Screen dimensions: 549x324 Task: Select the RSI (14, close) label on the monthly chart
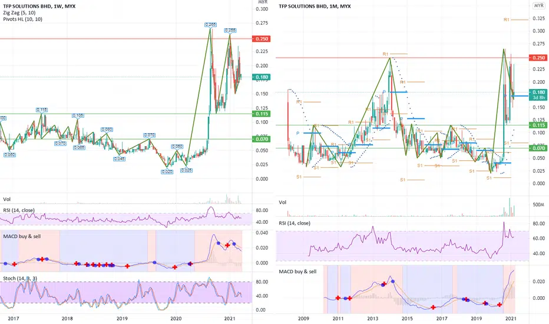pyautogui.click(x=295, y=223)
